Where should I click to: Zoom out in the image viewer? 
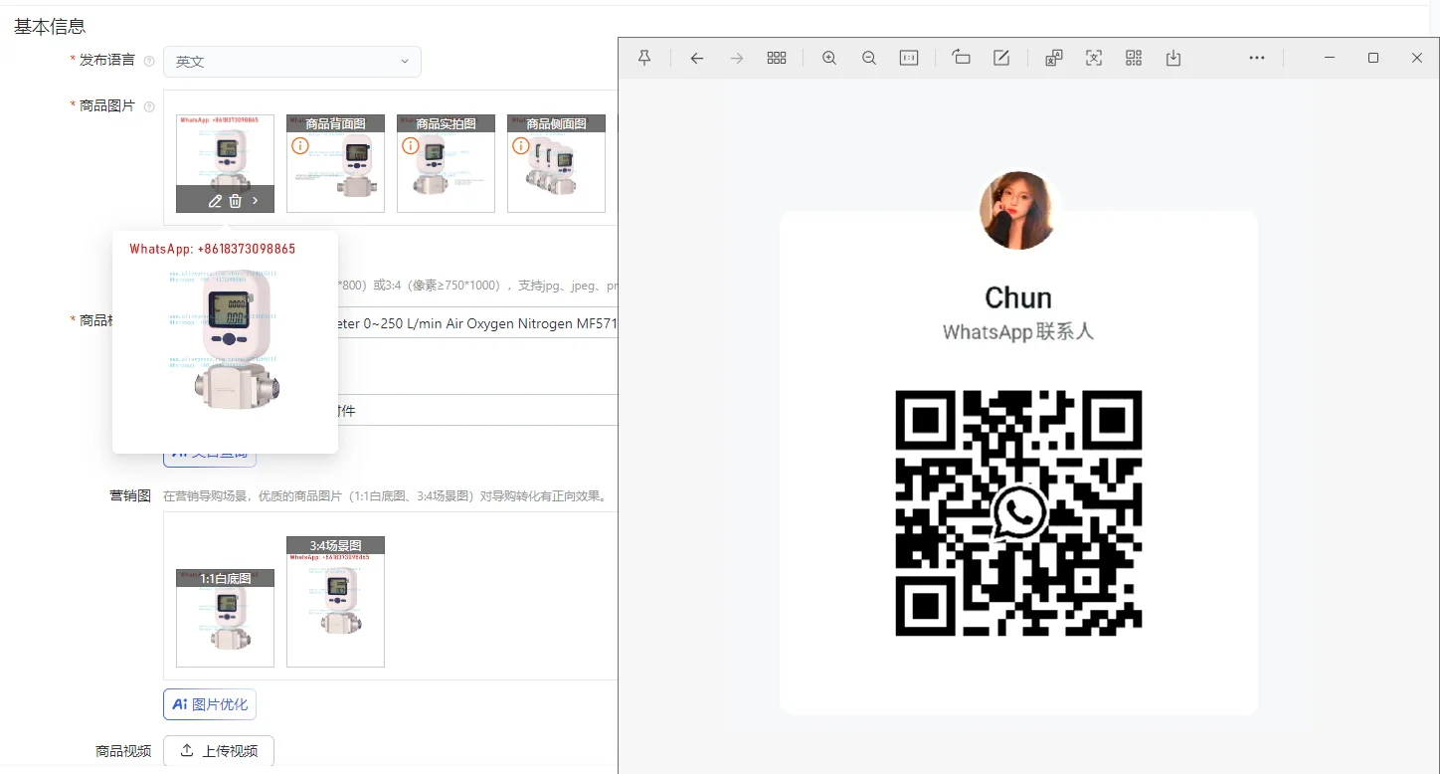point(869,58)
